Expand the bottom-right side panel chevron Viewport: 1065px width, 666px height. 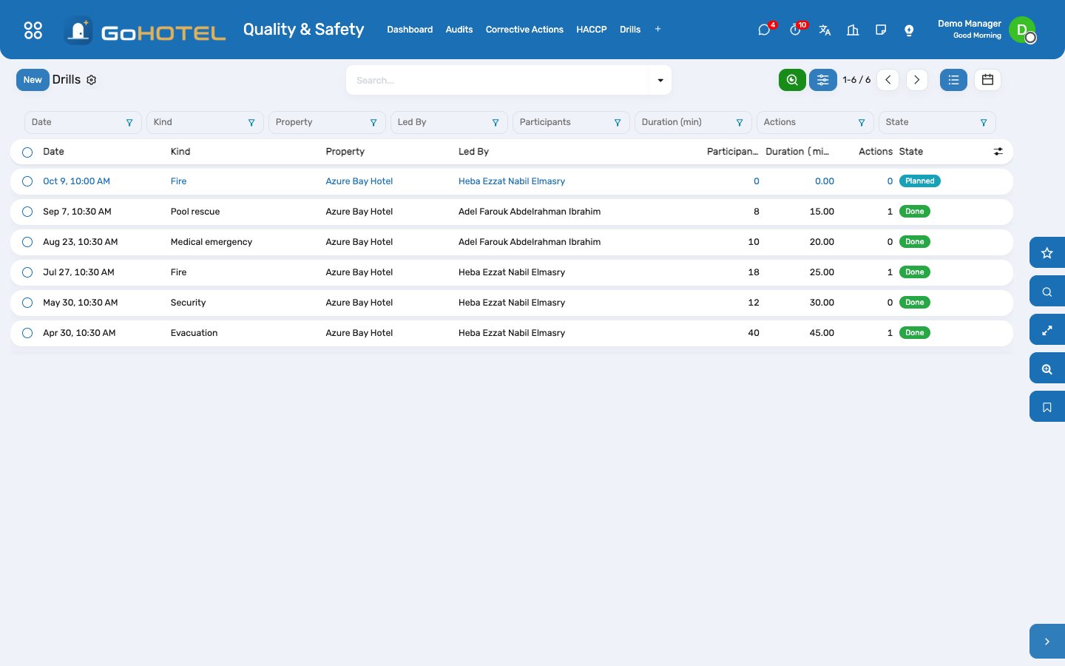click(x=1047, y=642)
